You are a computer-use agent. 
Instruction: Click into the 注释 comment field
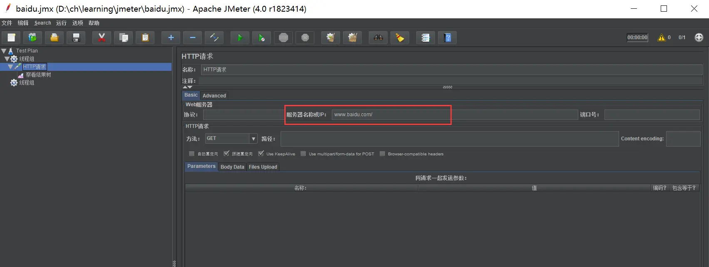pyautogui.click(x=450, y=81)
